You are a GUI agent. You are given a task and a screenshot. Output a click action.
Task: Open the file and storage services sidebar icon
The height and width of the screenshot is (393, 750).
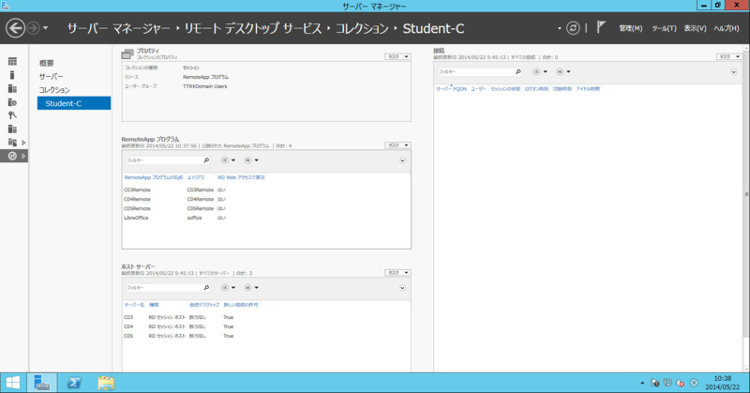[x=12, y=143]
